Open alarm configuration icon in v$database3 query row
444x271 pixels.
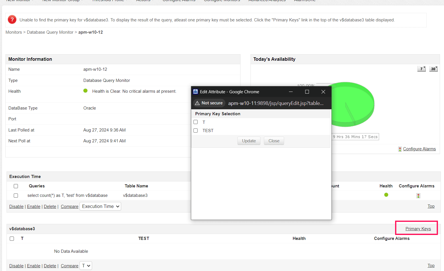[418, 196]
